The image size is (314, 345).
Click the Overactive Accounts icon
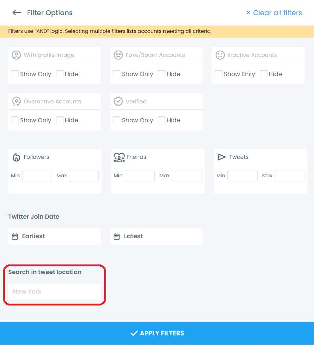pos(16,101)
